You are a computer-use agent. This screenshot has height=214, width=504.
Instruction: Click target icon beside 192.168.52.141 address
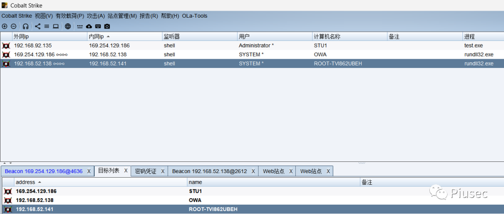point(8,209)
